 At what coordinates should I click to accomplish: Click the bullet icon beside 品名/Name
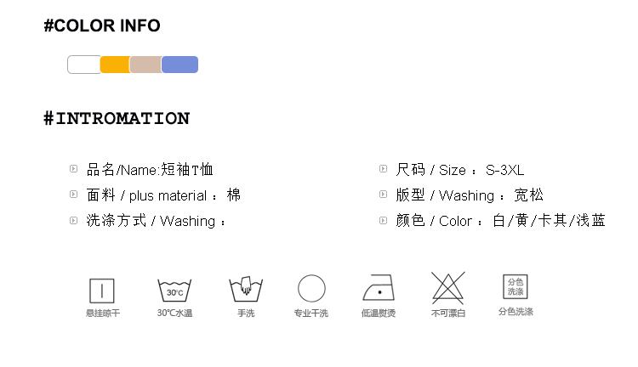coord(73,169)
